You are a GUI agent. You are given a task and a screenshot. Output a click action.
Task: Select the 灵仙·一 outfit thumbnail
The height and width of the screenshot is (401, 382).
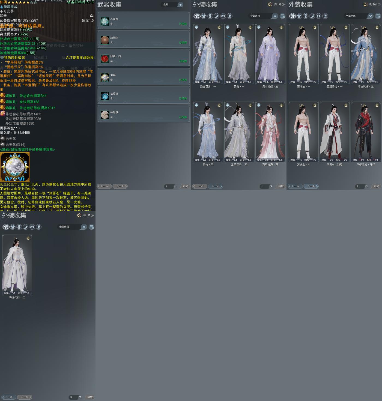tap(239, 54)
